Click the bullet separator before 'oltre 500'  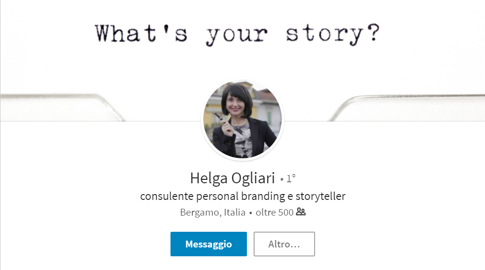(250, 213)
